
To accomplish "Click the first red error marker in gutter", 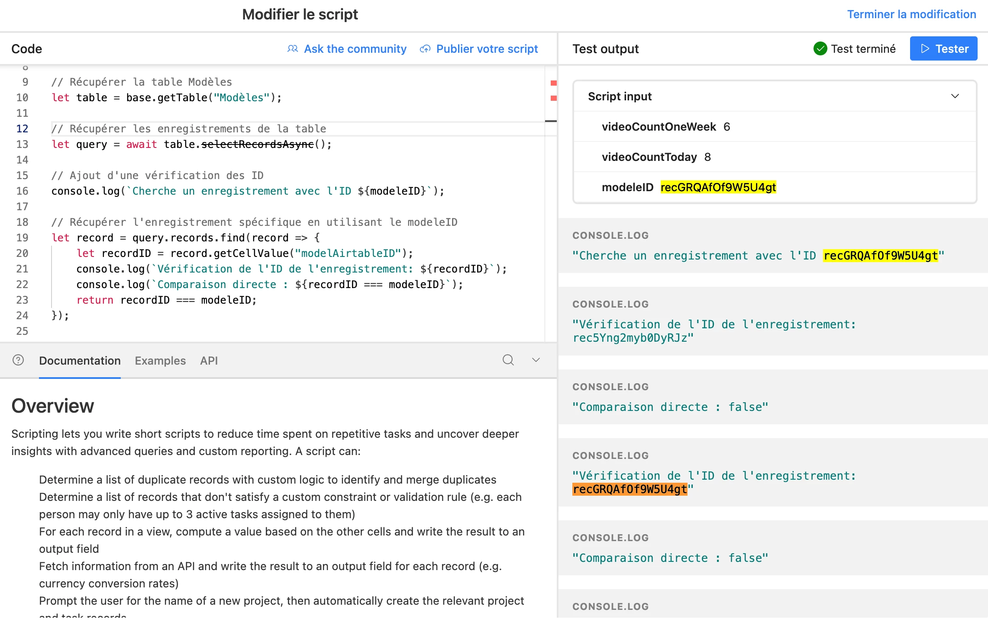I will pyautogui.click(x=553, y=83).
